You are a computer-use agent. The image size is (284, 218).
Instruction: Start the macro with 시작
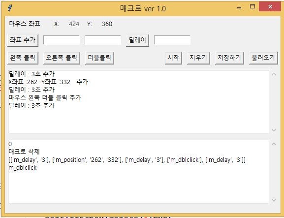[x=173, y=58]
